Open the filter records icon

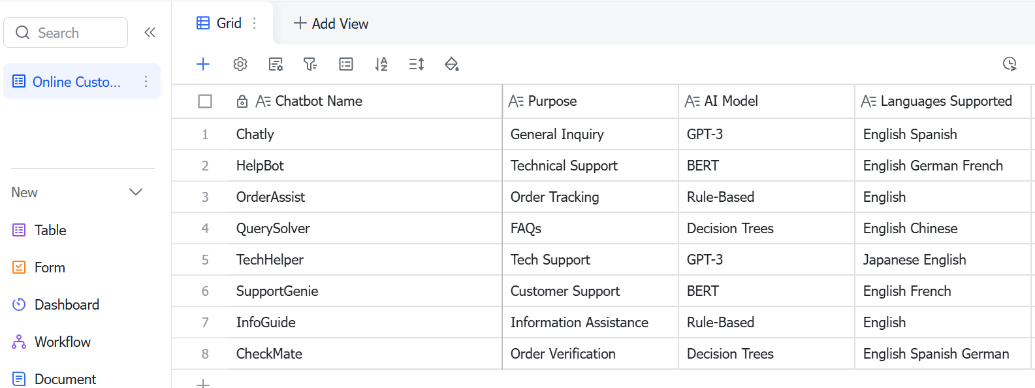[x=310, y=64]
